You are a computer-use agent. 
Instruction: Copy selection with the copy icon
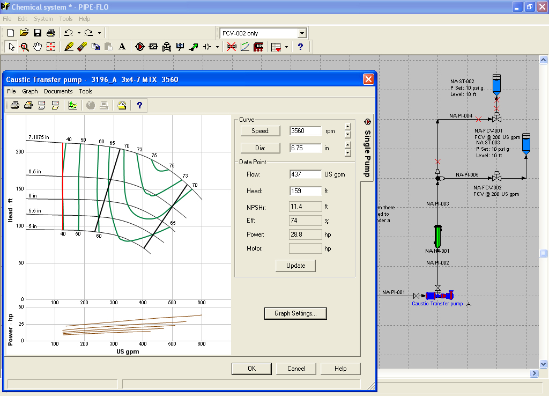coord(95,47)
